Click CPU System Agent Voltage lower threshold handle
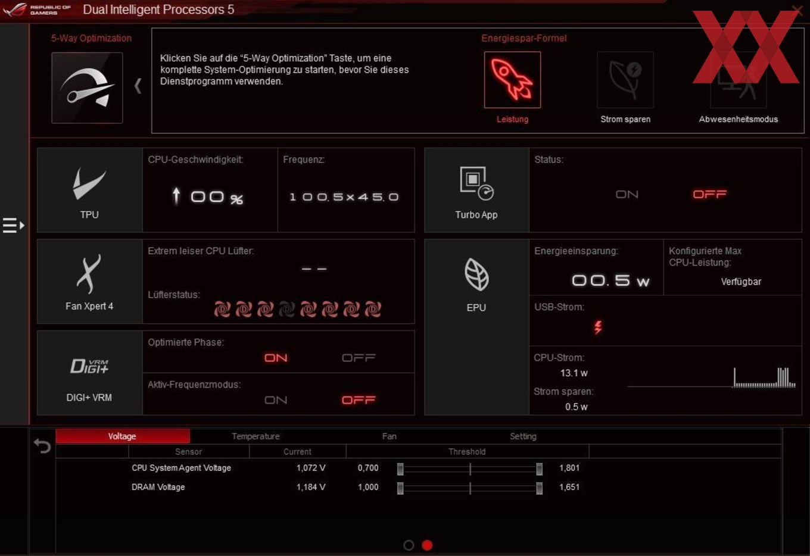Image resolution: width=810 pixels, height=556 pixels. [400, 469]
